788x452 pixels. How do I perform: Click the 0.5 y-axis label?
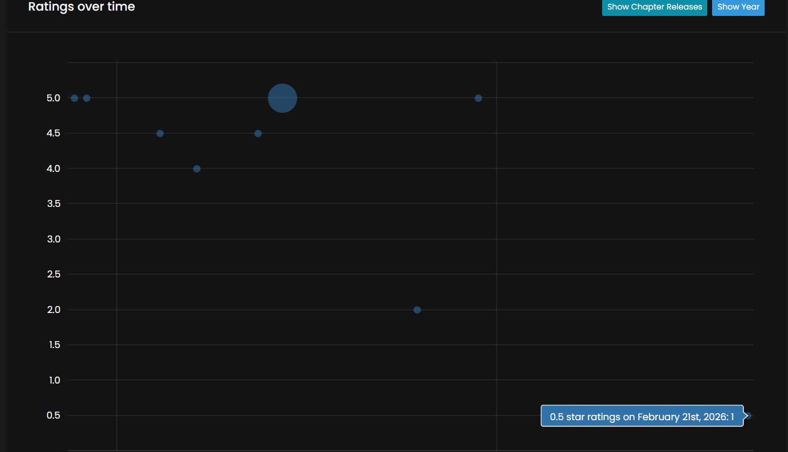[54, 415]
